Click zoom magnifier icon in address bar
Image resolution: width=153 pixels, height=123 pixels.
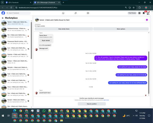point(126,8)
